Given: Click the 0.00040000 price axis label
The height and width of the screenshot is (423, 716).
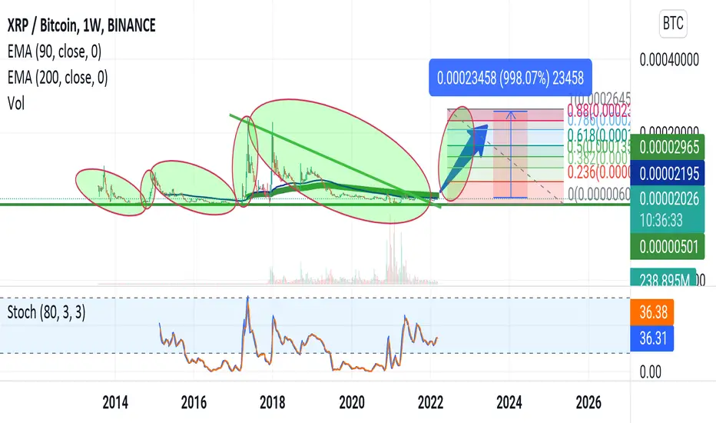Looking at the screenshot, I should tap(669, 59).
